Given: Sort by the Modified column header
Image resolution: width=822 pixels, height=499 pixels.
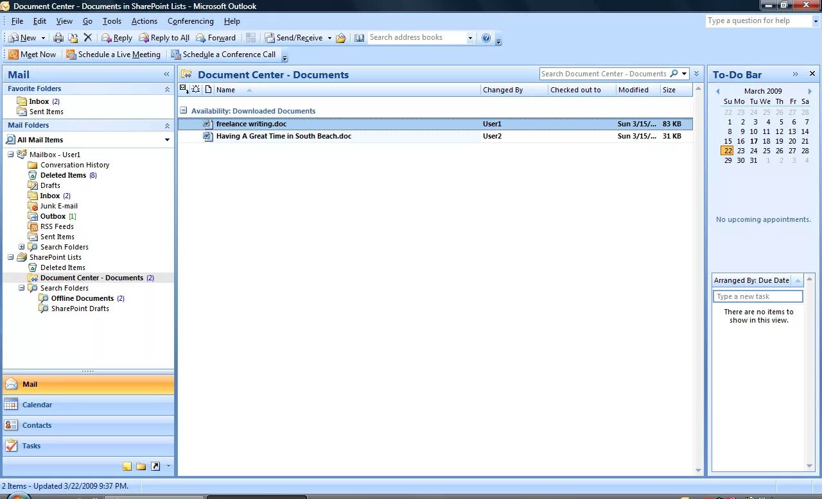Looking at the screenshot, I should pyautogui.click(x=638, y=90).
